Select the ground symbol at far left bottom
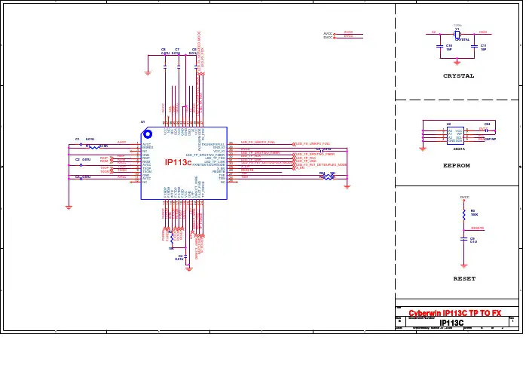The width and height of the screenshot is (529, 374). tap(69, 207)
